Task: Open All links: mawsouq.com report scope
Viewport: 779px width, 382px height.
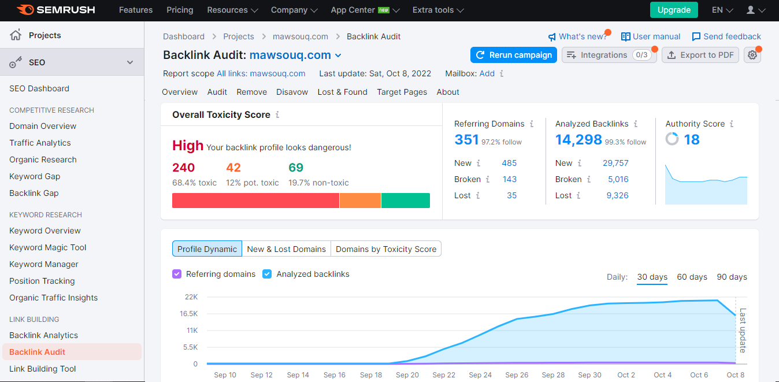Action: click(261, 73)
